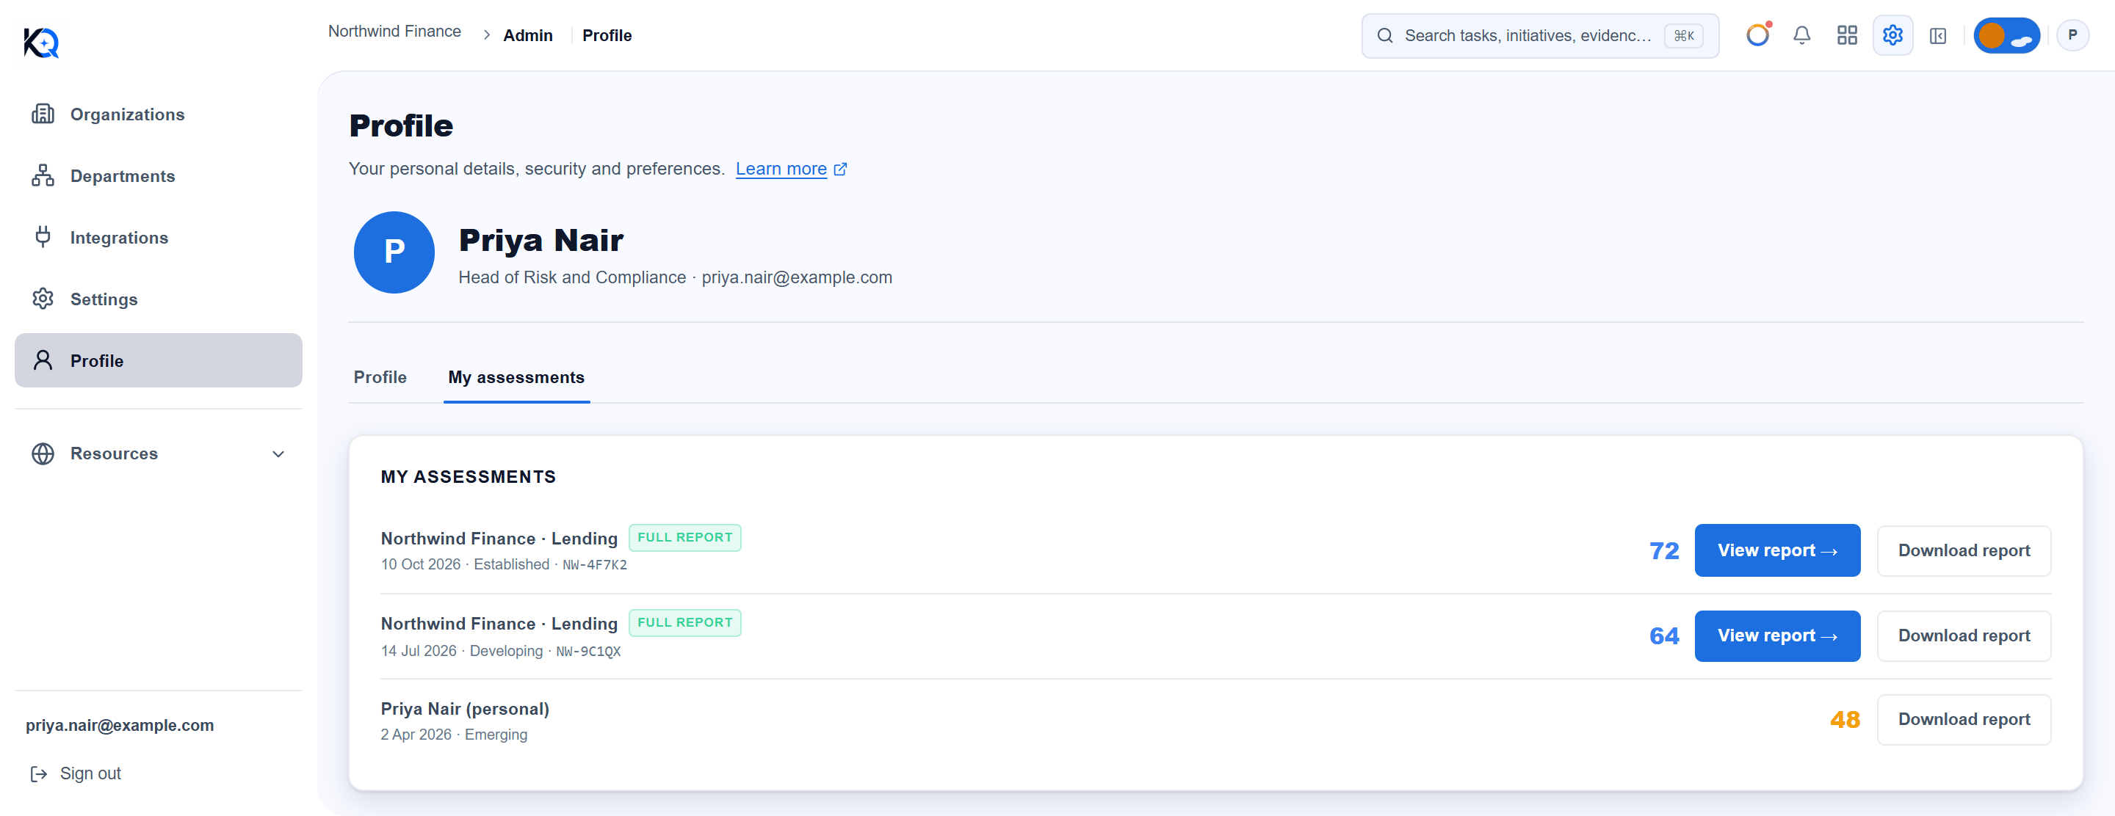The image size is (2115, 816).
Task: Click score 48
Action: [x=1845, y=719]
